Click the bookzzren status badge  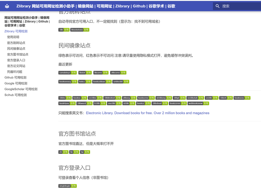click(178, 103)
